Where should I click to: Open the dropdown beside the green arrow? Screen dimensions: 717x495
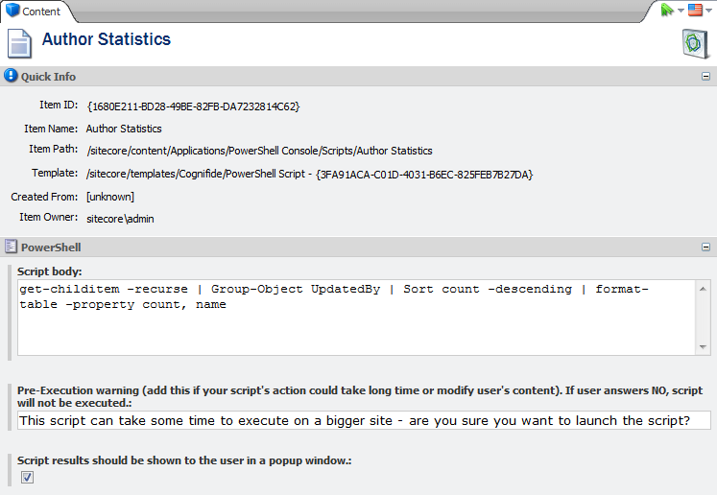click(681, 11)
